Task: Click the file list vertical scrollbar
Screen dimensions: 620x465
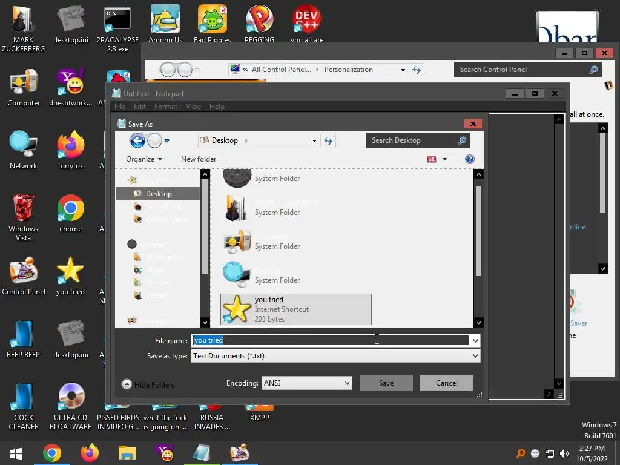Action: pos(478,248)
